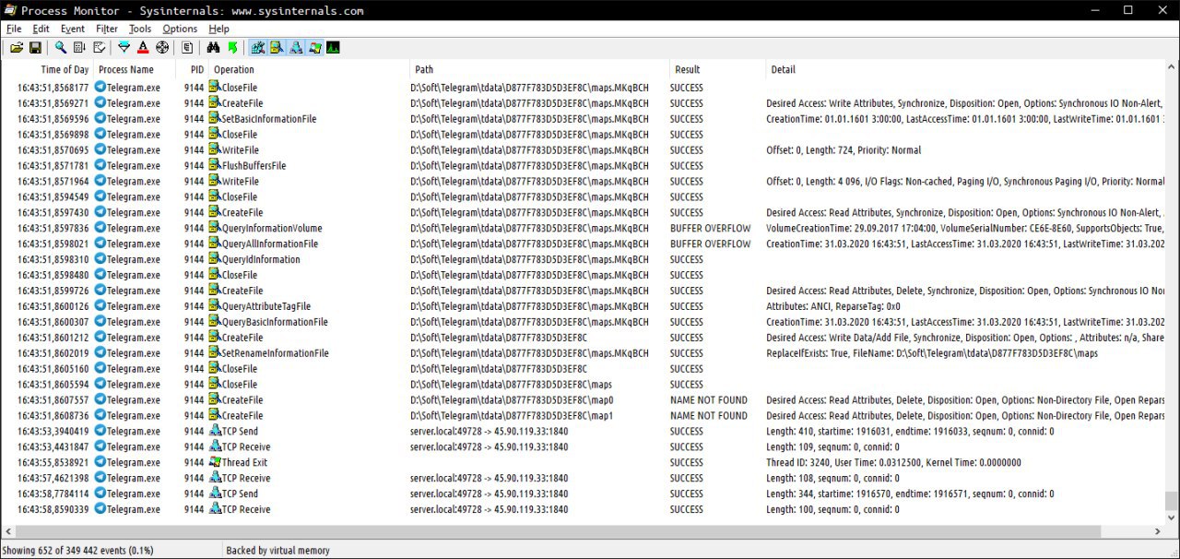Select the Thread Exit operation icon
Viewport: 1180px width, 559px height.
click(215, 462)
